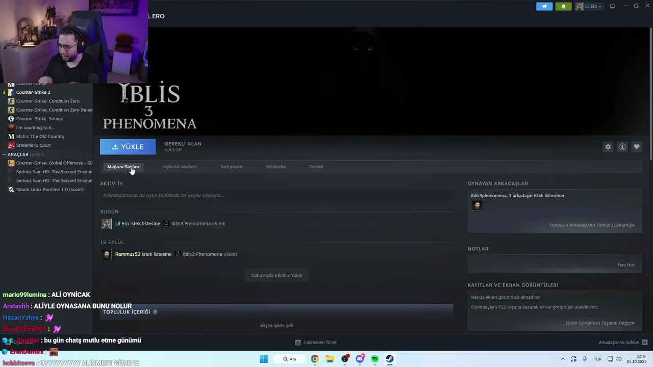
Task: Open friend avatar under Oynayan Arkadaşlar
Action: 476,205
